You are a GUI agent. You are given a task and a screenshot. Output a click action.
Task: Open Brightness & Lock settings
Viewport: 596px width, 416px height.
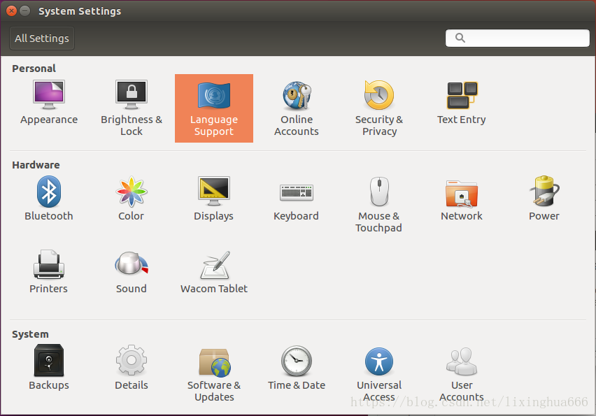(x=132, y=108)
